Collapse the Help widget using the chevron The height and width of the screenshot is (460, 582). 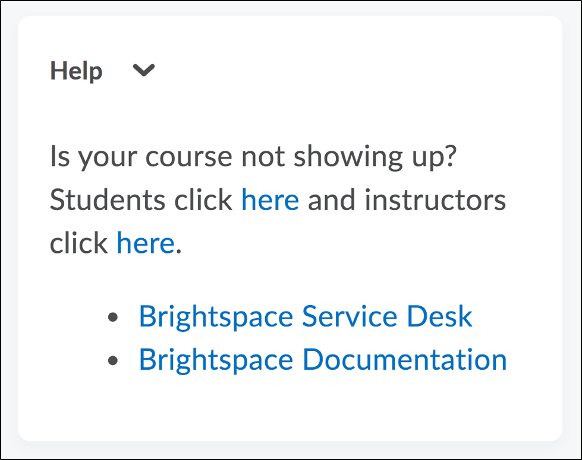pyautogui.click(x=144, y=71)
